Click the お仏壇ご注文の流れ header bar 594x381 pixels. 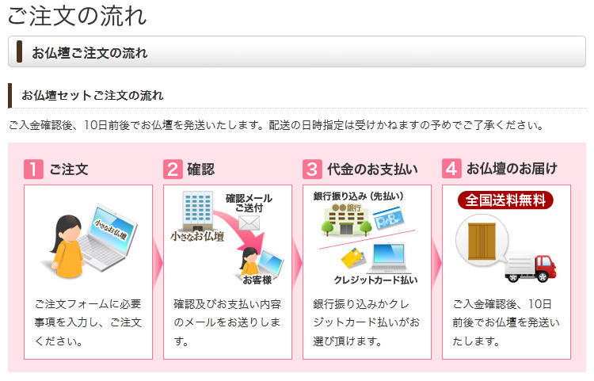pyautogui.click(x=297, y=52)
